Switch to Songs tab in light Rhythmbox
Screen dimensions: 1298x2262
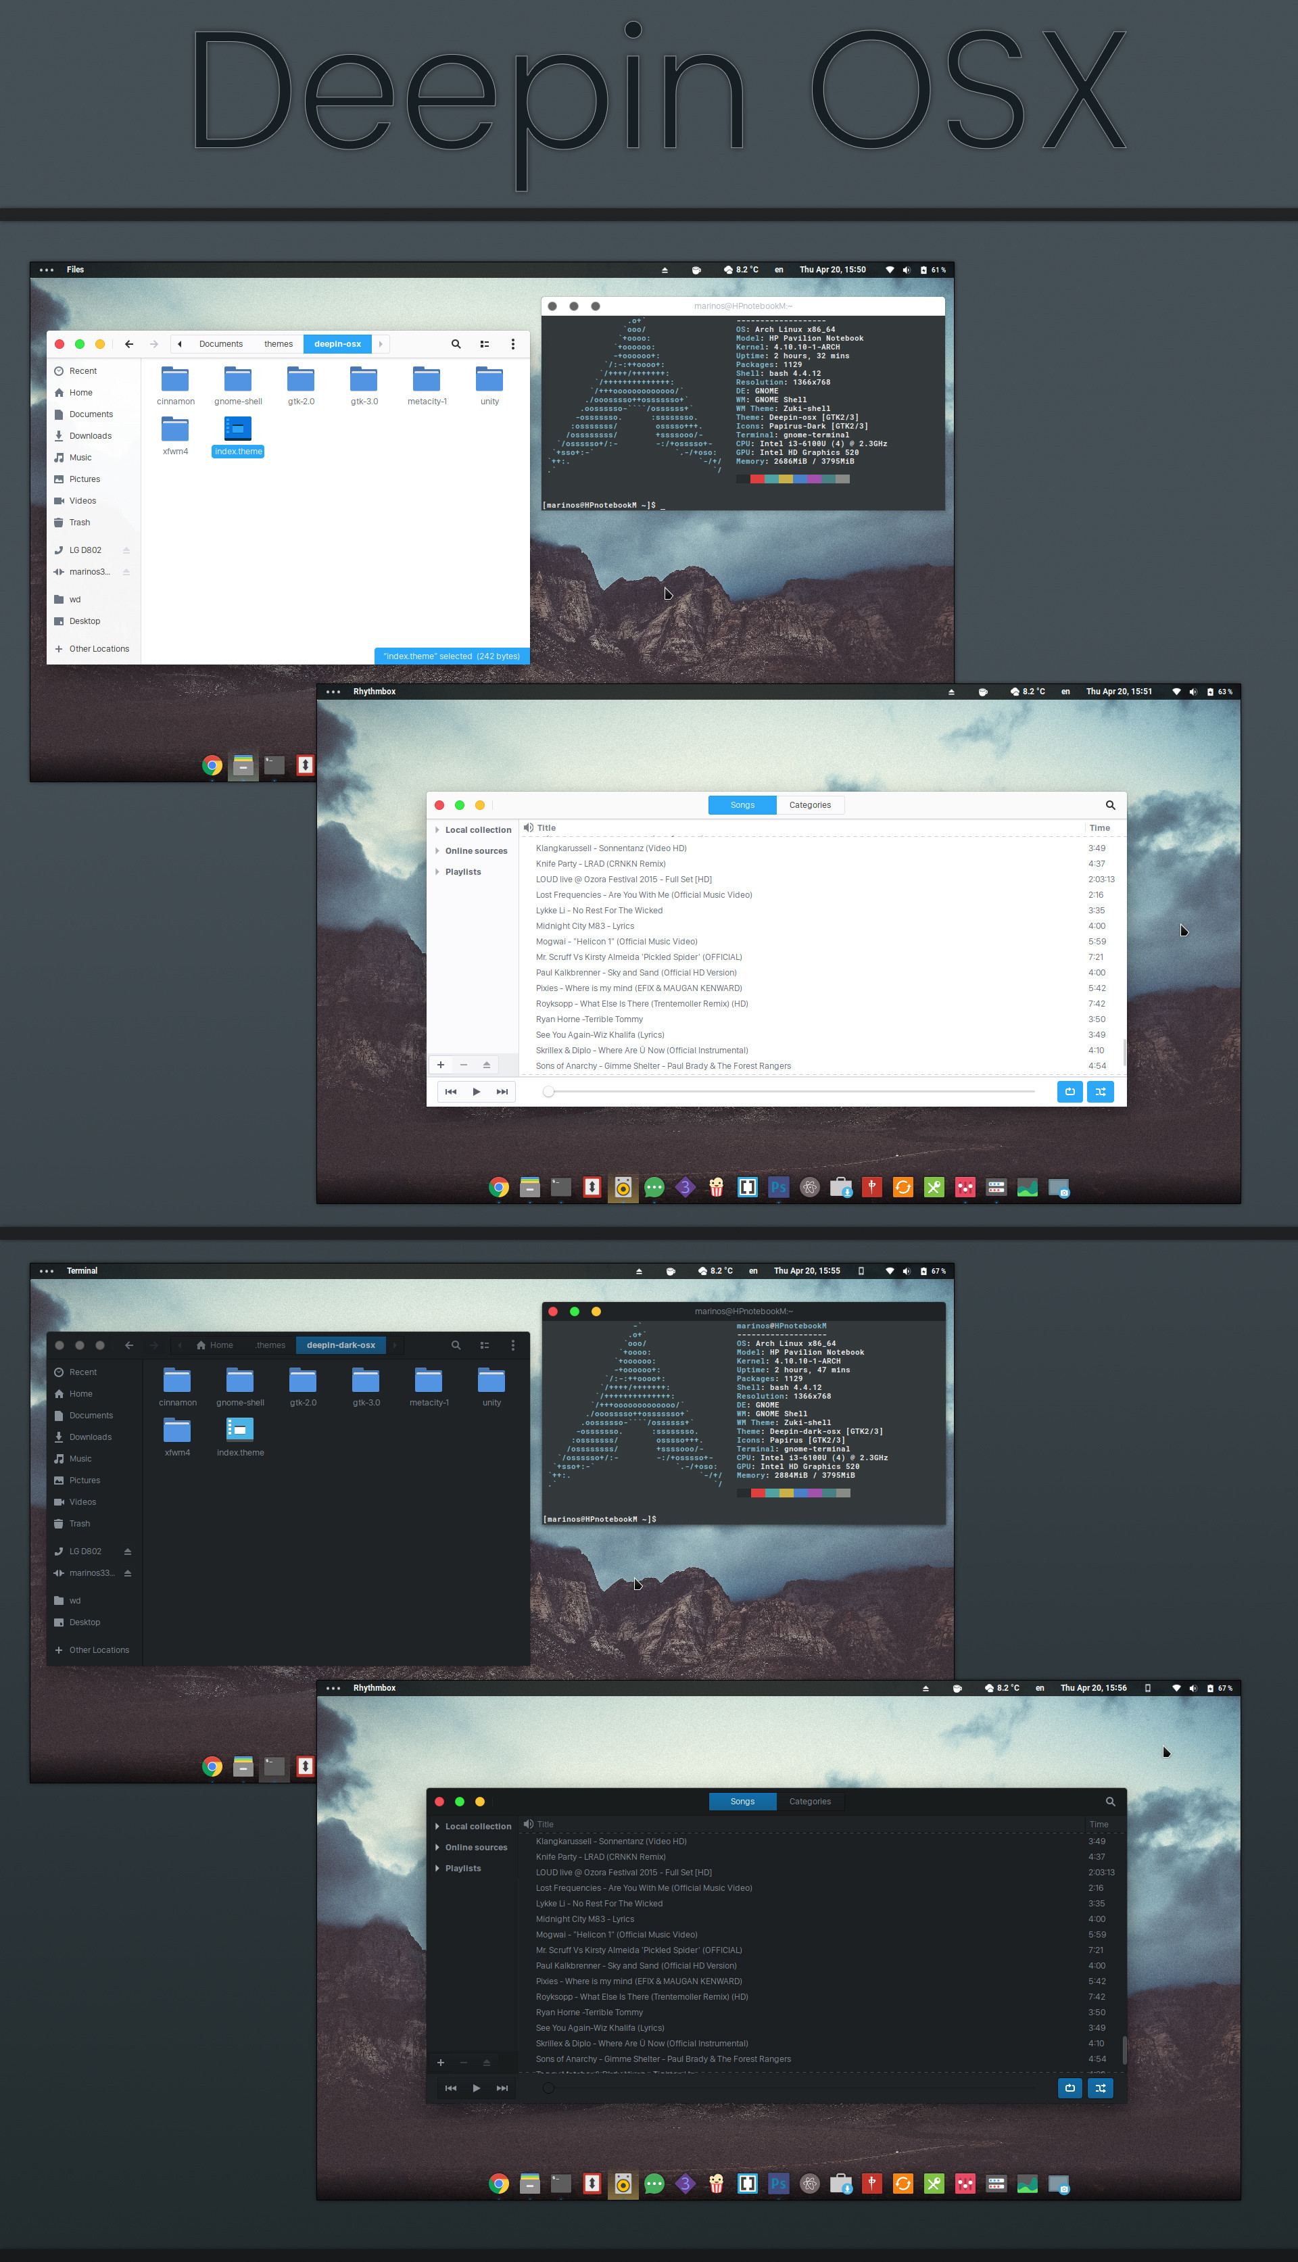(x=742, y=804)
